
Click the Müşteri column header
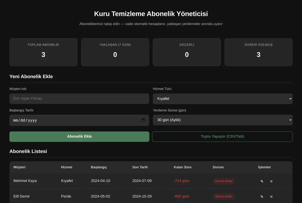[x=19, y=167]
